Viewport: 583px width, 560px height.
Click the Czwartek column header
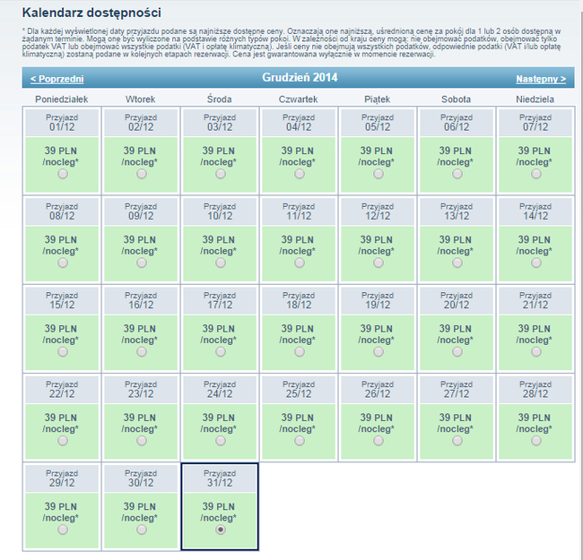[298, 99]
